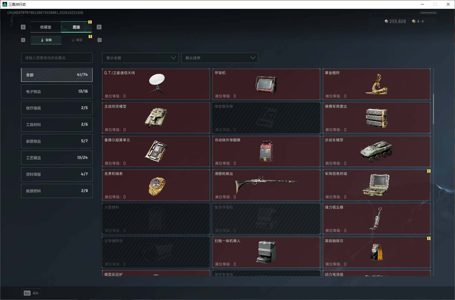Viewport: 455px width, 300px height.
Task: Focus the collectible search input field
Action: 57,58
